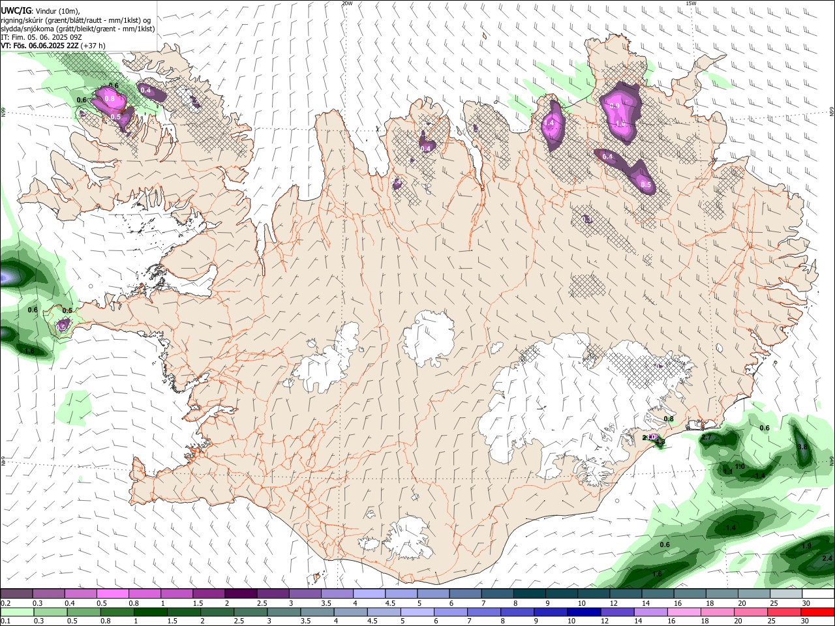Viewport: 835px width, 626px height.
Task: Pick the palest green first rain legend swatch
Action: 16,612
